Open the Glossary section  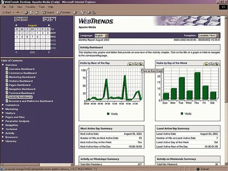pyautogui.click(x=11, y=141)
